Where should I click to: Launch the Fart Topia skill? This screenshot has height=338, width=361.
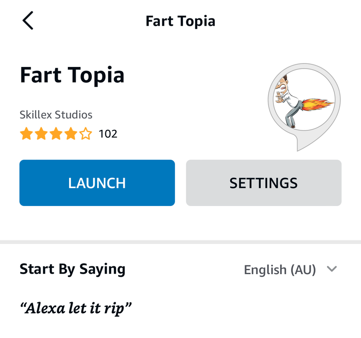(97, 183)
